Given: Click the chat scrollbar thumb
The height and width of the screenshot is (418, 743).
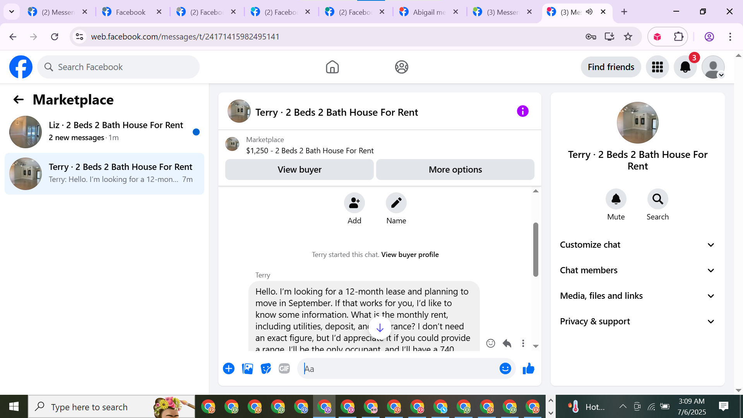Looking at the screenshot, I should click(x=536, y=250).
